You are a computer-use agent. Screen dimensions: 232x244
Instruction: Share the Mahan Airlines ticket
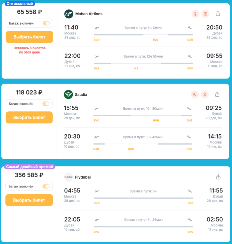coord(218,14)
